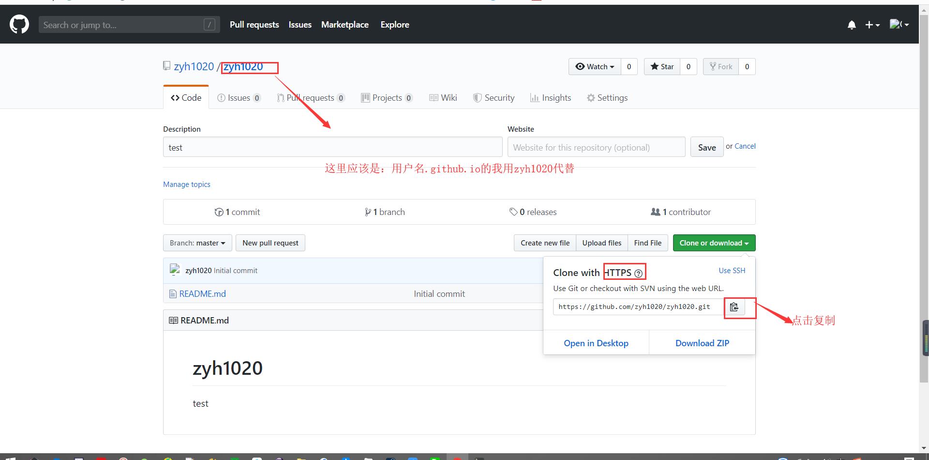Open the user avatar menu
The image size is (929, 460).
pos(899,24)
